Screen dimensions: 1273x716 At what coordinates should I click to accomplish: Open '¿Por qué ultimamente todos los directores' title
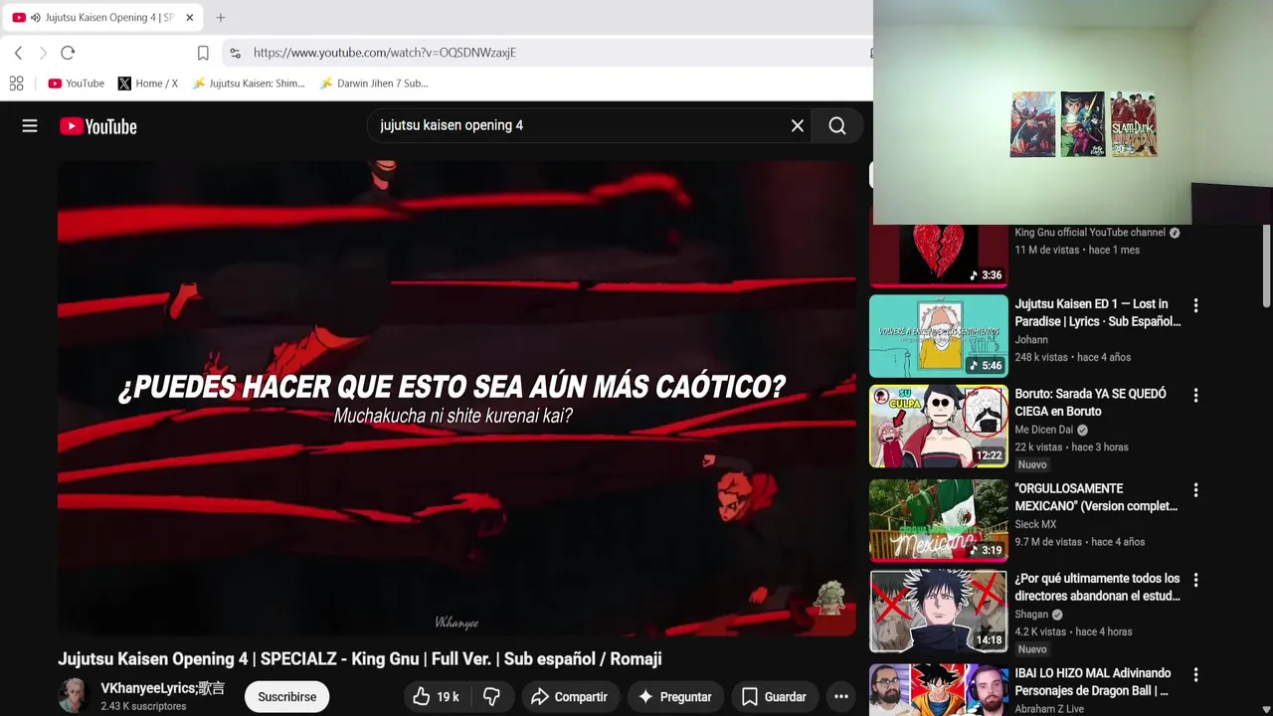(x=1098, y=587)
